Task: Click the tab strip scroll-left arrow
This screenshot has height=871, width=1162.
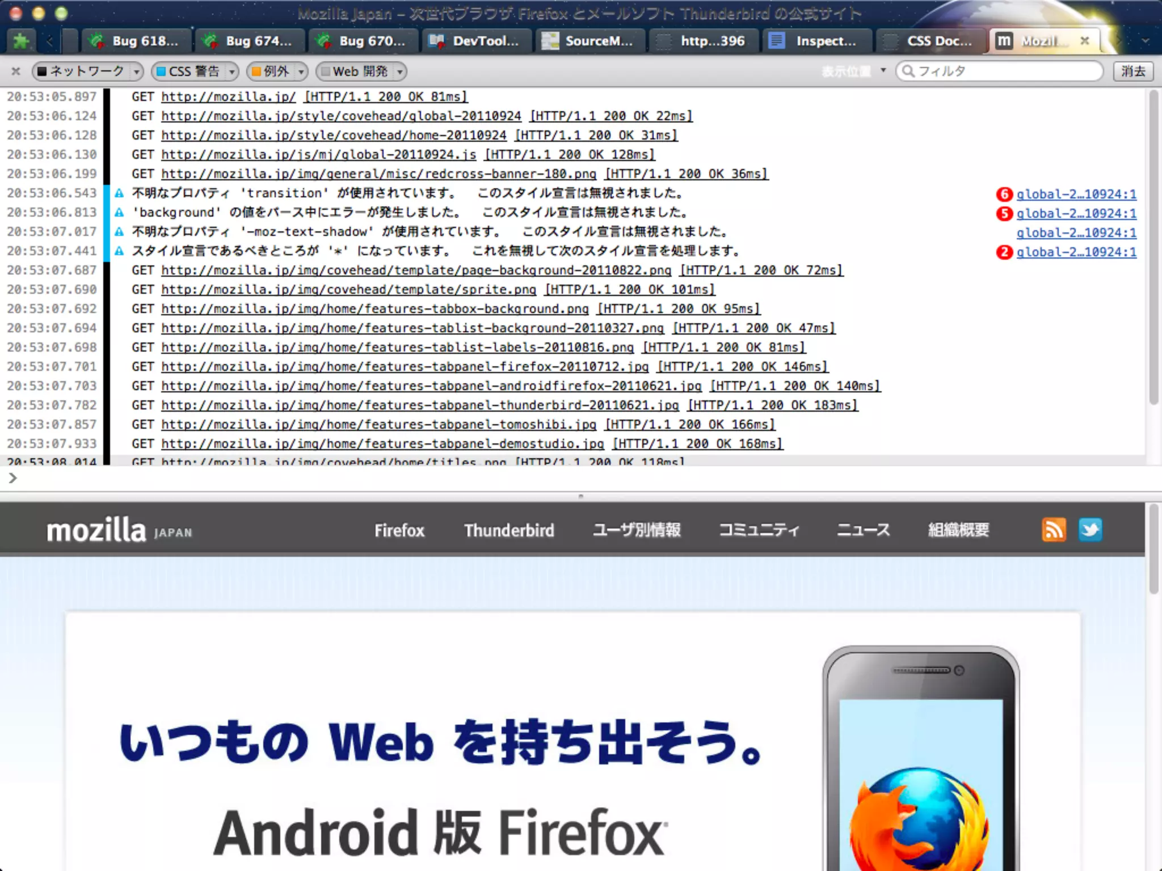Action: [50, 41]
